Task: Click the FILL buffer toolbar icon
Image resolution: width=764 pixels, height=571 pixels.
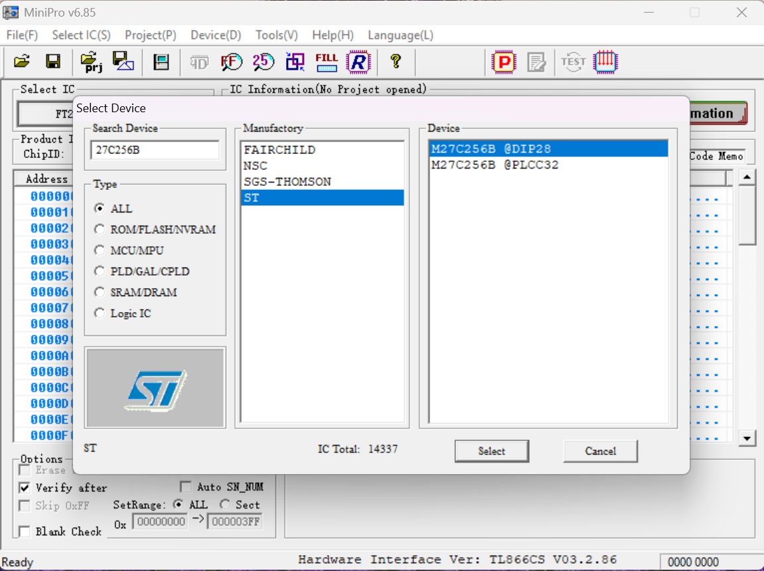Action: click(x=327, y=62)
